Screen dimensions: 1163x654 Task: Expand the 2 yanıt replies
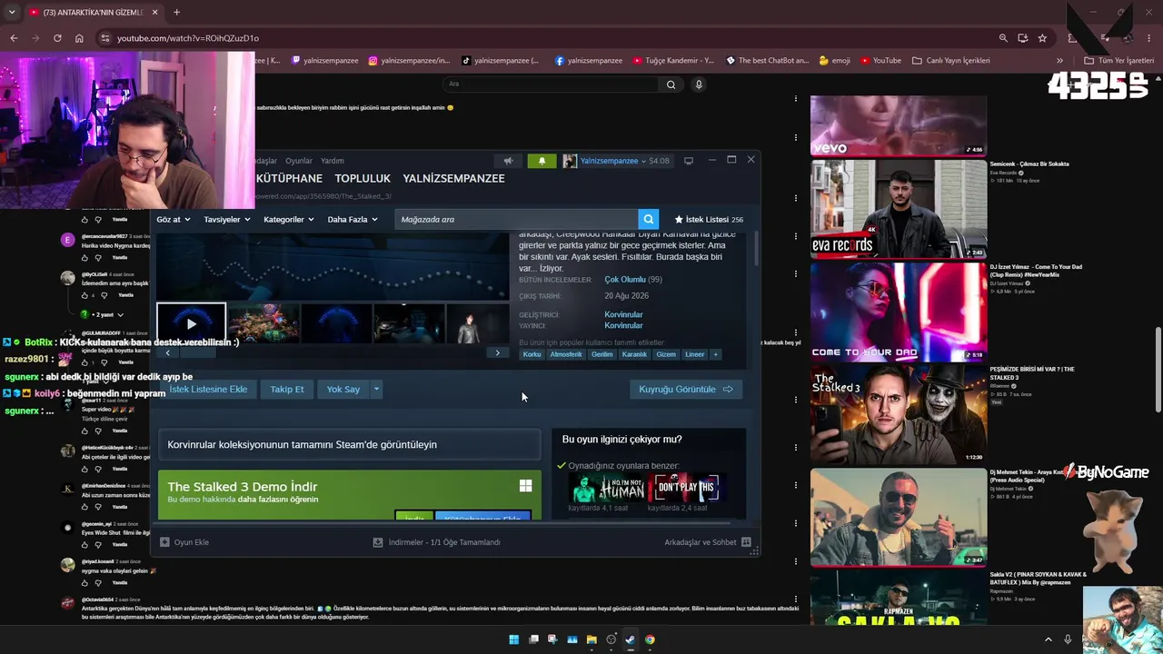108,314
